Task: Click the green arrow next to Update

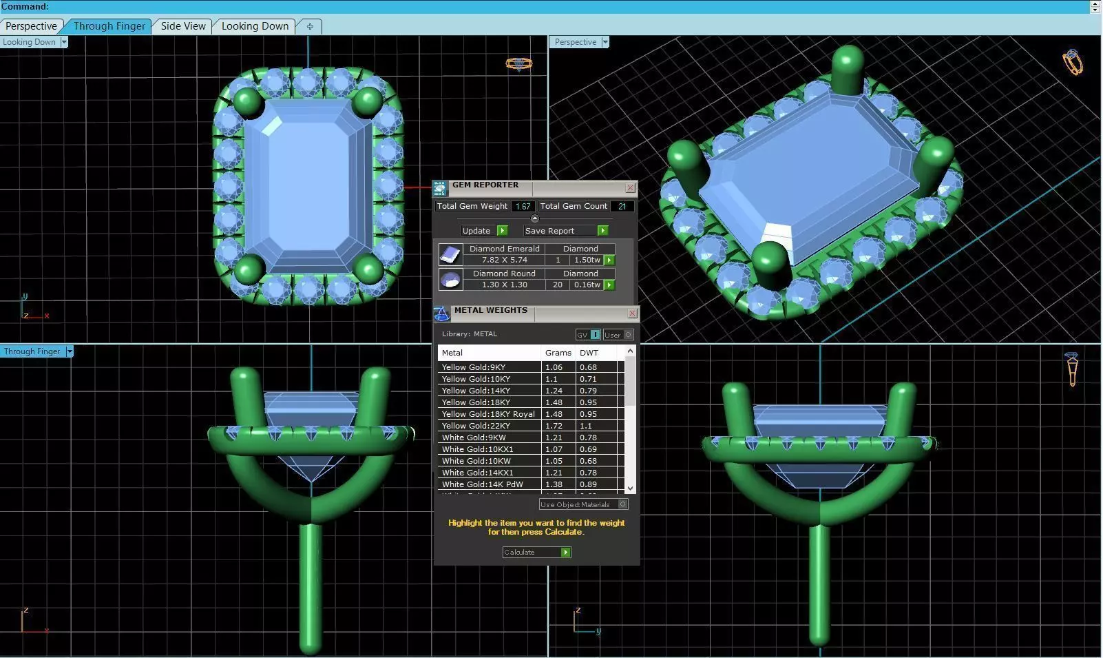Action: 502,231
